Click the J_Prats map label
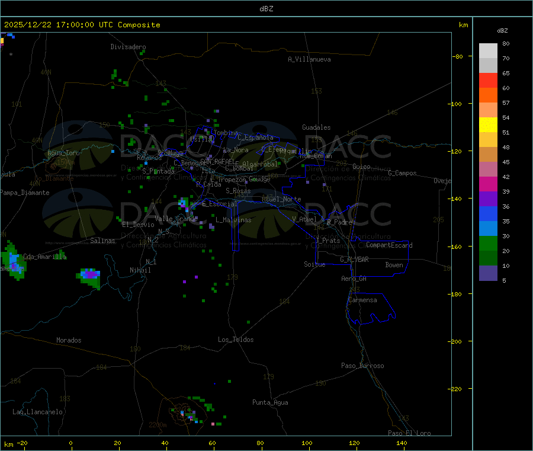The width and height of the screenshot is (533, 451). coord(328,241)
